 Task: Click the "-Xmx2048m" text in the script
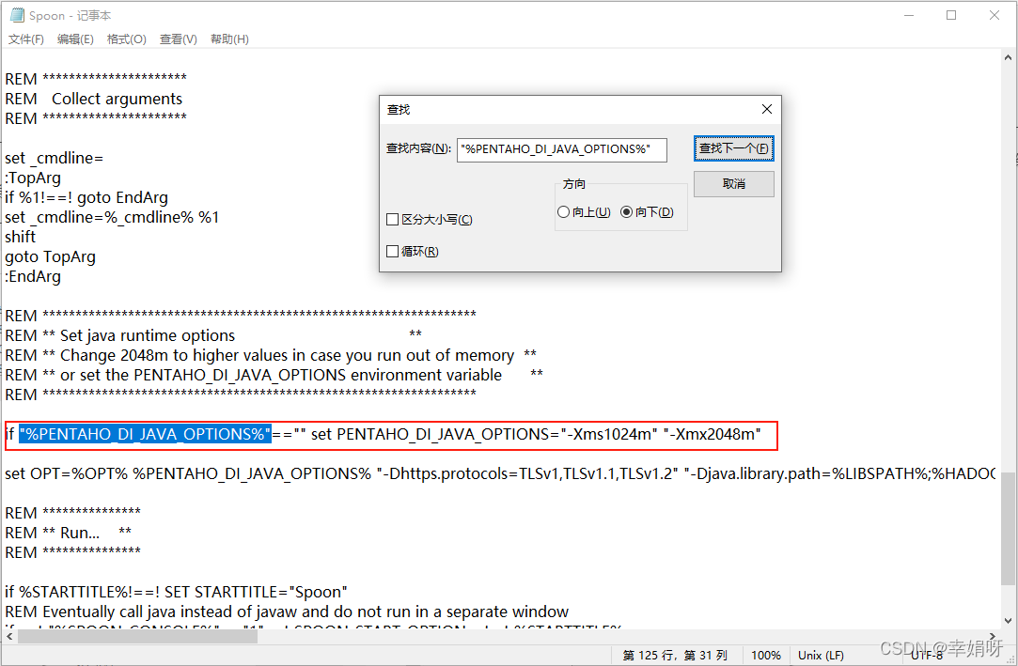(712, 434)
